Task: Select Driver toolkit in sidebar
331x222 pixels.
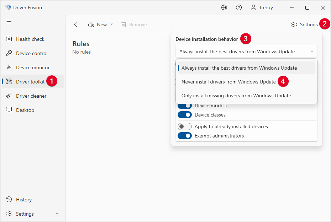Action: 33,81
